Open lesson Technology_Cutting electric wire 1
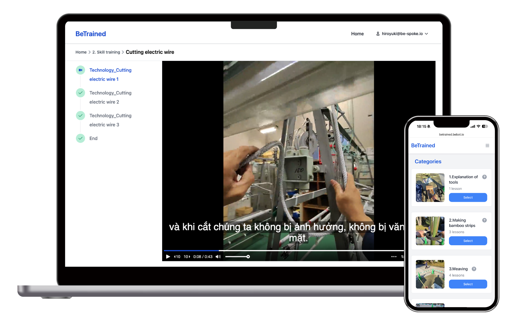Viewport: 517px width, 323px height. (110, 74)
